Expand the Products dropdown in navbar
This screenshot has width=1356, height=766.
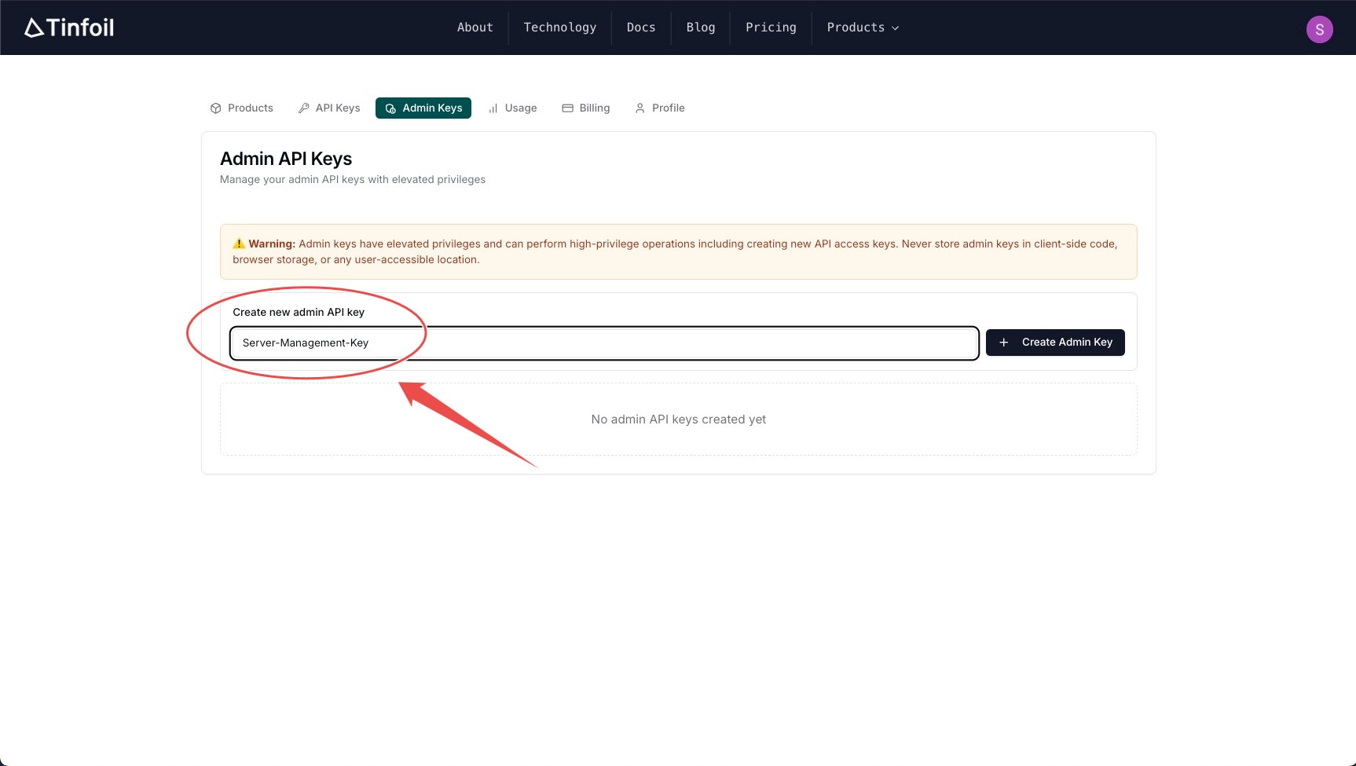[x=863, y=27]
